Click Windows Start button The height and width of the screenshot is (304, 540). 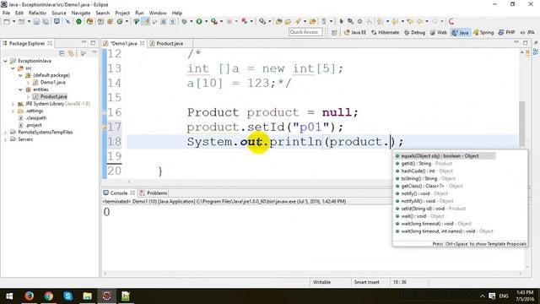pos(9,296)
